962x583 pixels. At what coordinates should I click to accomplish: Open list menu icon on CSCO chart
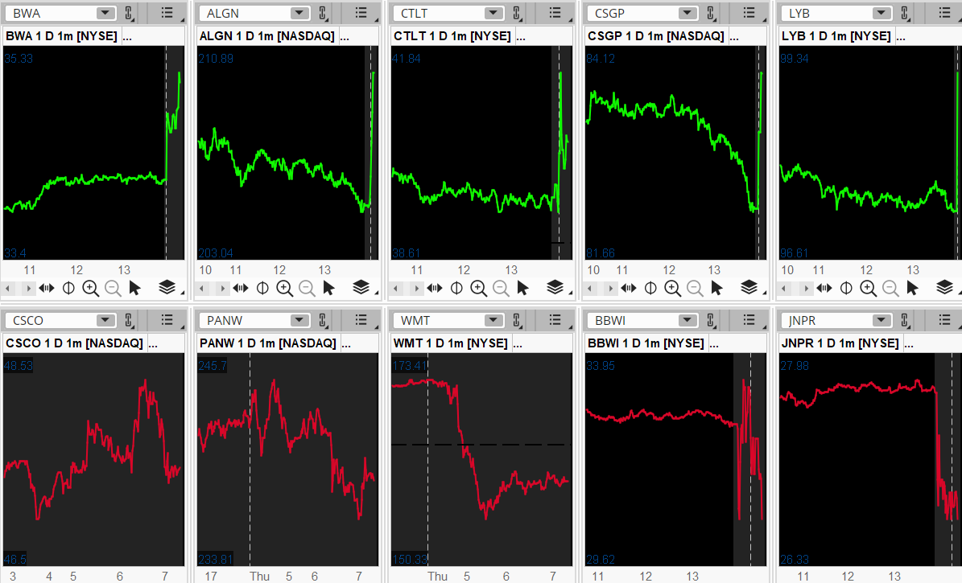(x=167, y=320)
